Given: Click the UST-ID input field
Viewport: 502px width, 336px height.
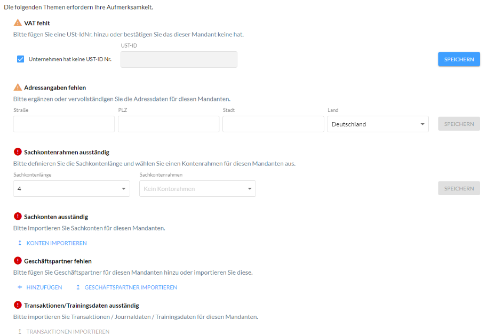Looking at the screenshot, I should (179, 60).
